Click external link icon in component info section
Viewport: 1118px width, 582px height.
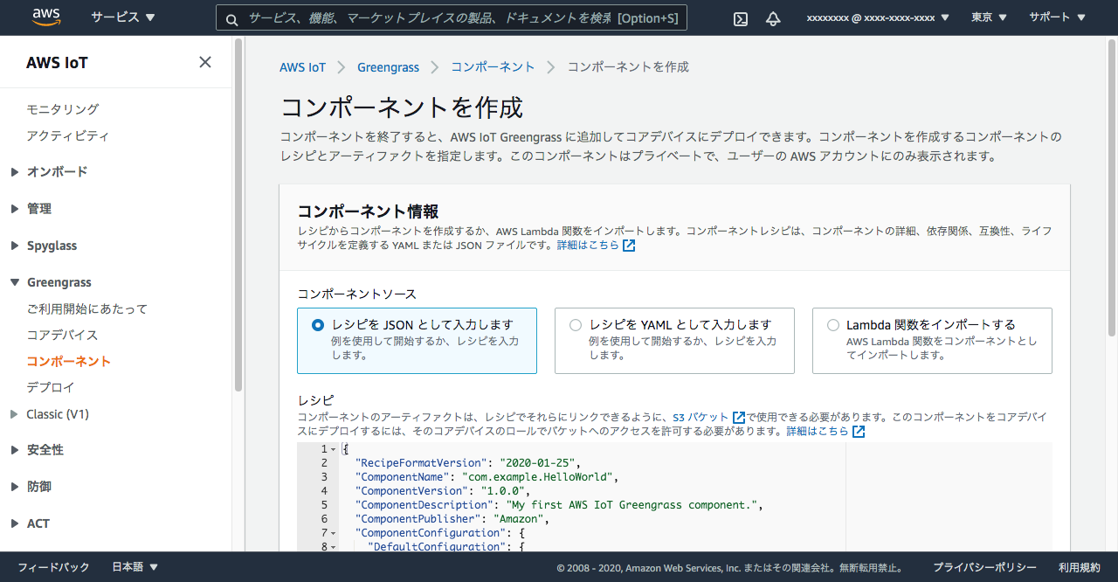[629, 246]
